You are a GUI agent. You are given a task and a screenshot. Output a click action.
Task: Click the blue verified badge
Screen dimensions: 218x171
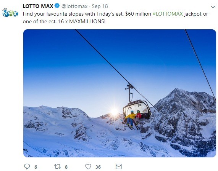pos(57,6)
